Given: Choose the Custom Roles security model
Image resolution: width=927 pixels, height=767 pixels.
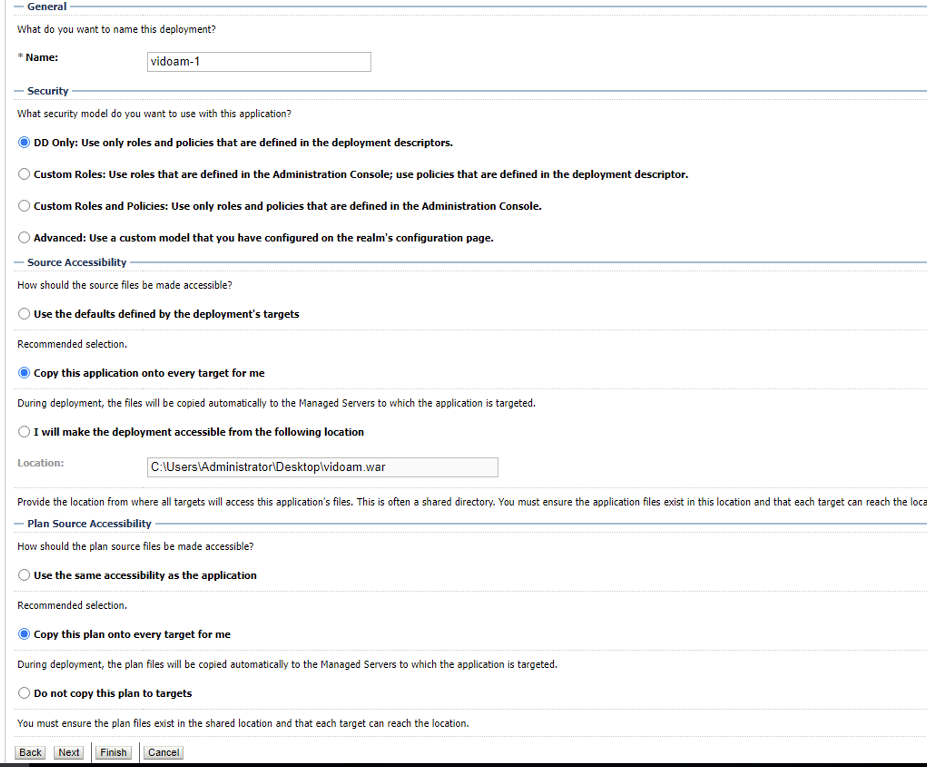Looking at the screenshot, I should click(x=24, y=174).
